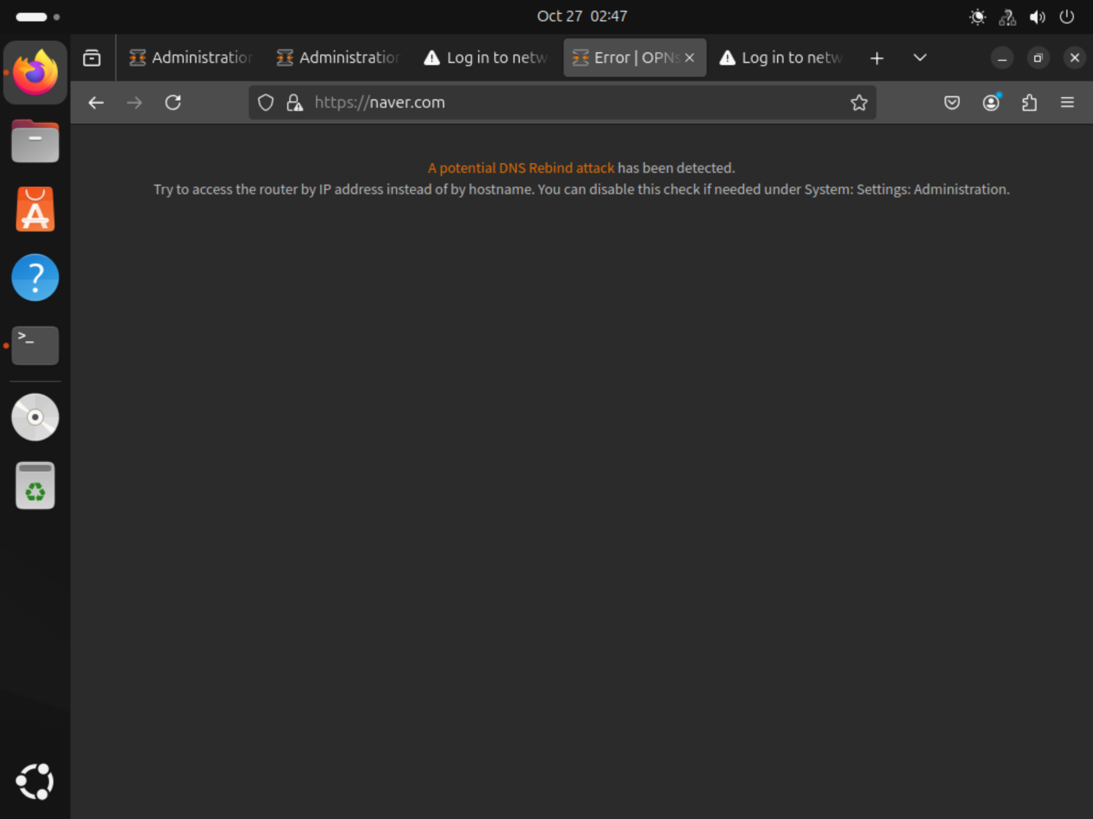
Task: Switch to the last Log in to network tab
Action: coord(780,58)
